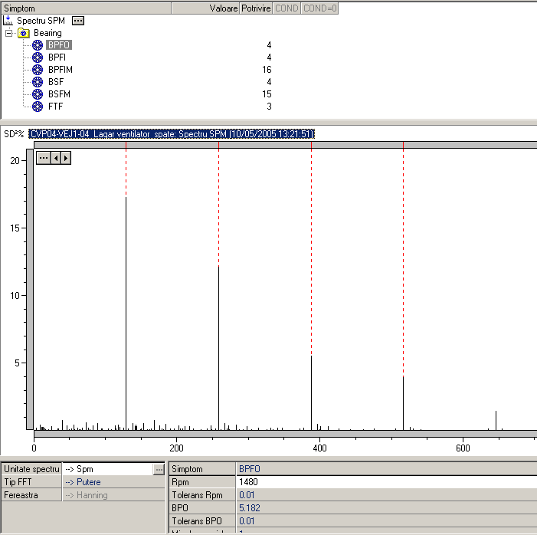This screenshot has height=535, width=537.
Task: Click the Simptom column header
Action: [x=84, y=8]
